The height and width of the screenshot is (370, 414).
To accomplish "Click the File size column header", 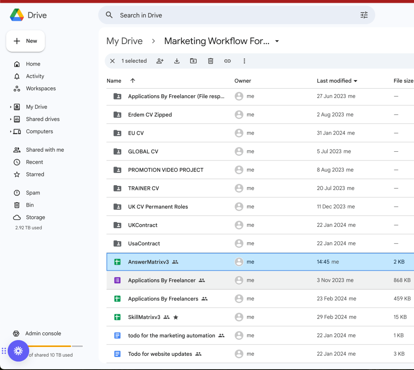I will pyautogui.click(x=403, y=81).
